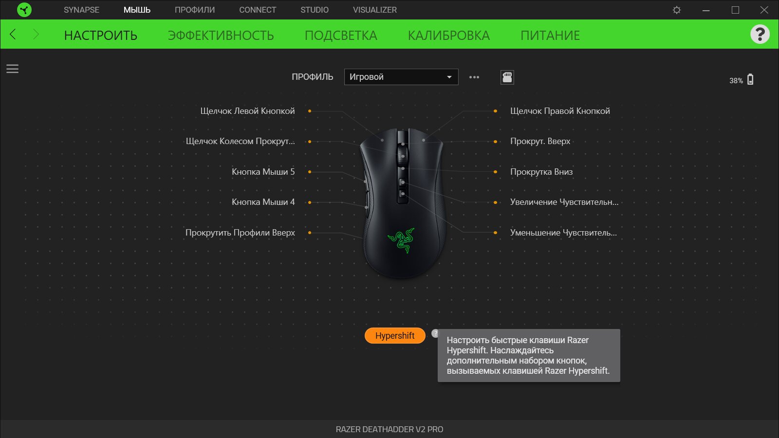The width and height of the screenshot is (779, 438).
Task: Open the profile options ellipsis
Action: point(474,77)
